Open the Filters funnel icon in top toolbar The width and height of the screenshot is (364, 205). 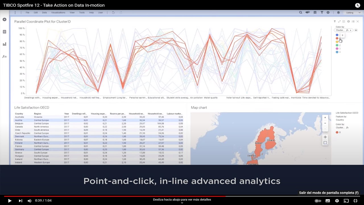[322, 13]
